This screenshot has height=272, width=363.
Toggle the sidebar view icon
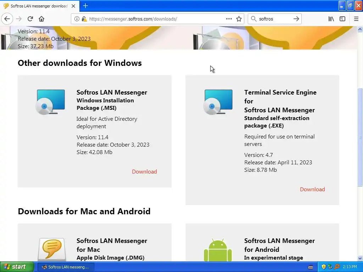pyautogui.click(x=342, y=19)
